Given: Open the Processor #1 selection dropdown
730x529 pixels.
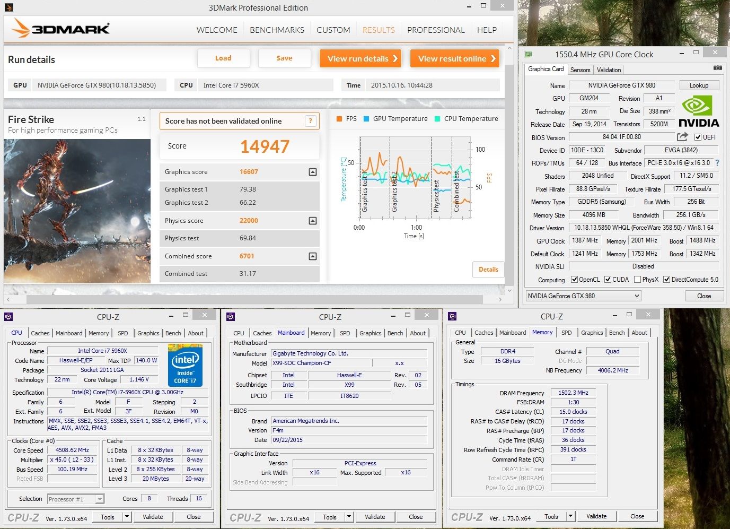Looking at the screenshot, I should 76,499.
